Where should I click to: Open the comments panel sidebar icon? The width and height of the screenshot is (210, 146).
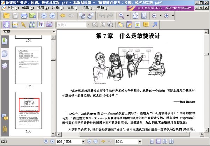(5, 117)
